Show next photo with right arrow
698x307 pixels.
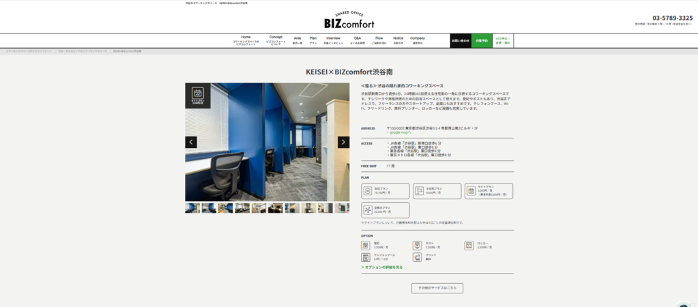343,143
